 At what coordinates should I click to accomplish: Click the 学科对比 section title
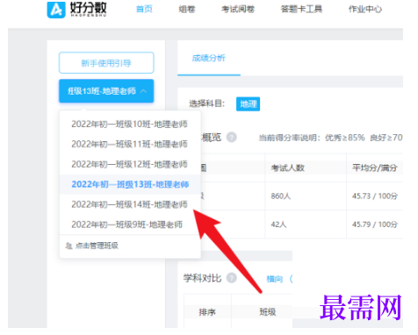[x=202, y=278]
